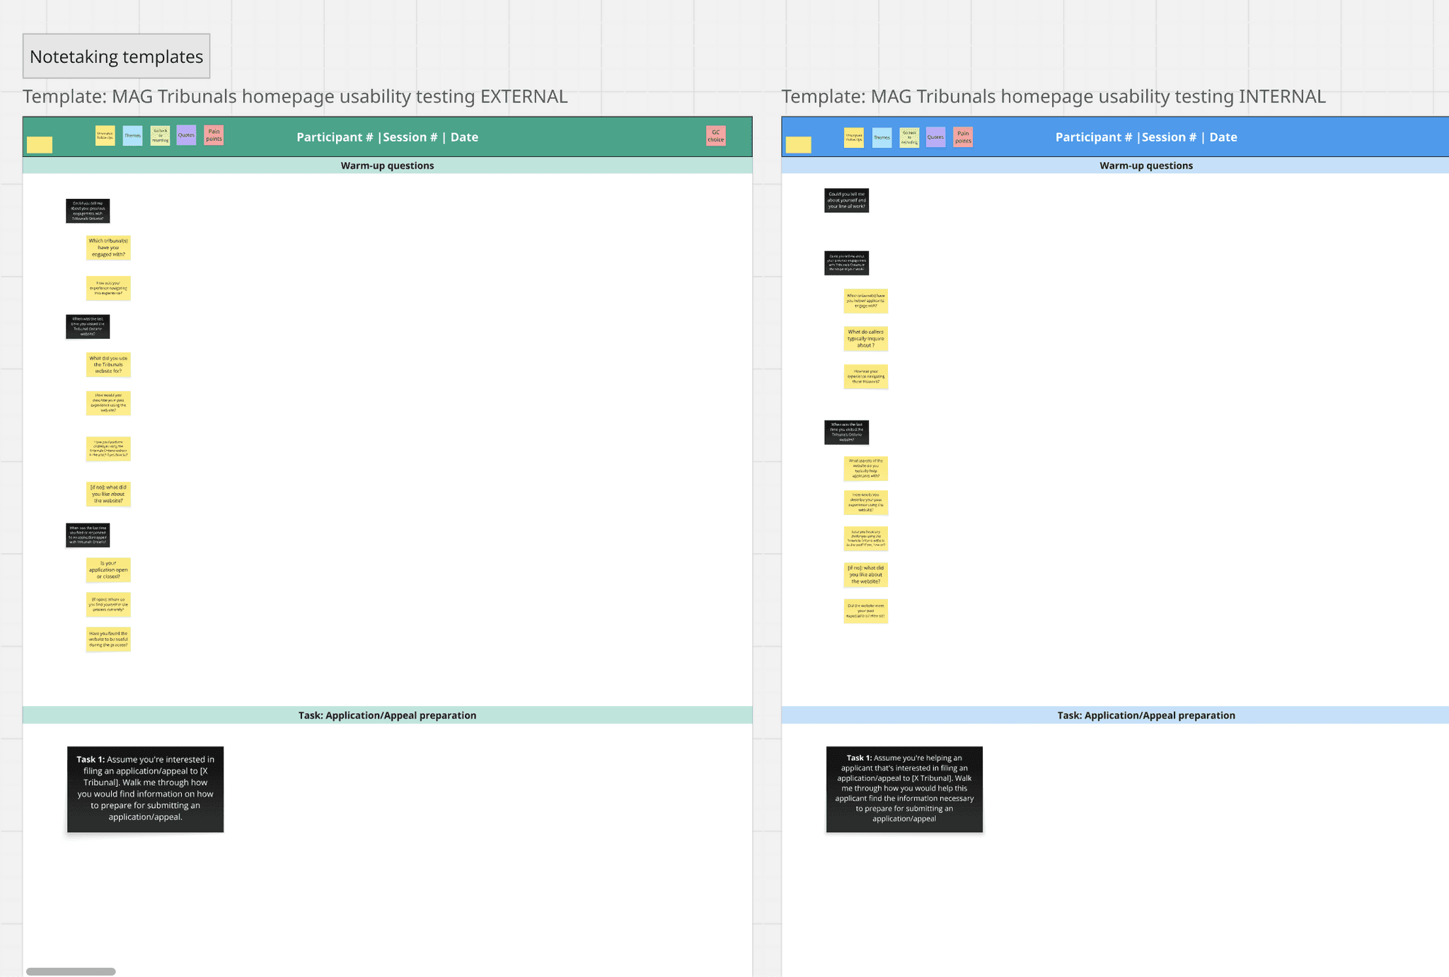Click the EXTERNAL 'Task 1' black card
The width and height of the screenshot is (1449, 977).
coord(145,789)
